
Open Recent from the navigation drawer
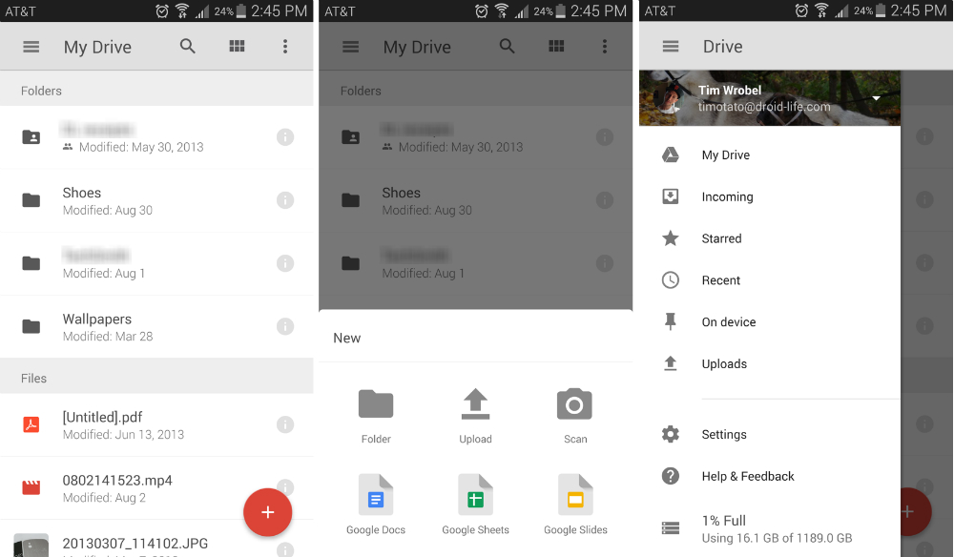coord(720,280)
